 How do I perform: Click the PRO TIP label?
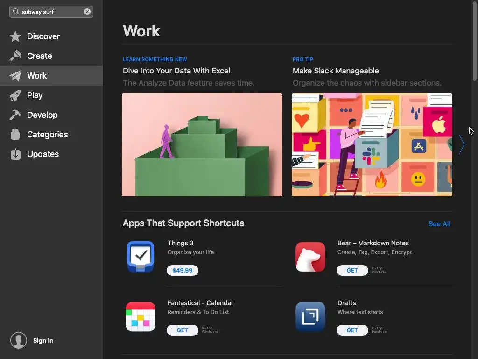coord(303,59)
